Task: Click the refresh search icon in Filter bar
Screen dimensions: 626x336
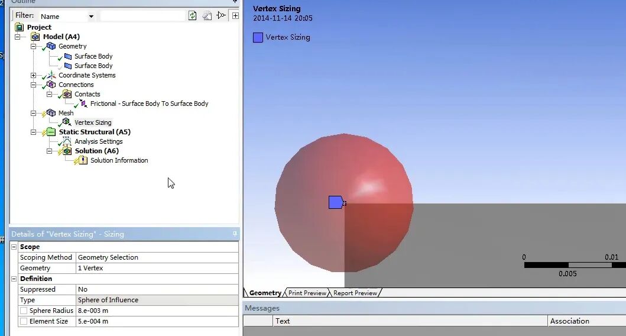Action: 193,15
